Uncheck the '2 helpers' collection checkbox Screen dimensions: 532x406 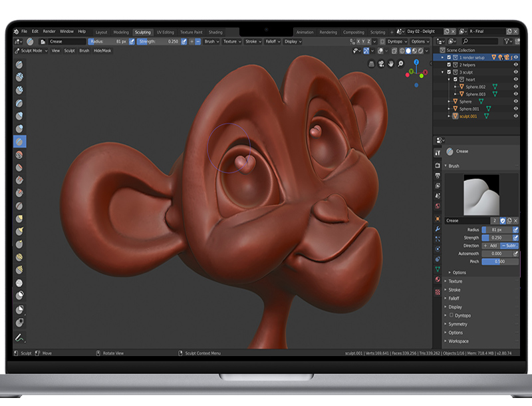click(450, 65)
